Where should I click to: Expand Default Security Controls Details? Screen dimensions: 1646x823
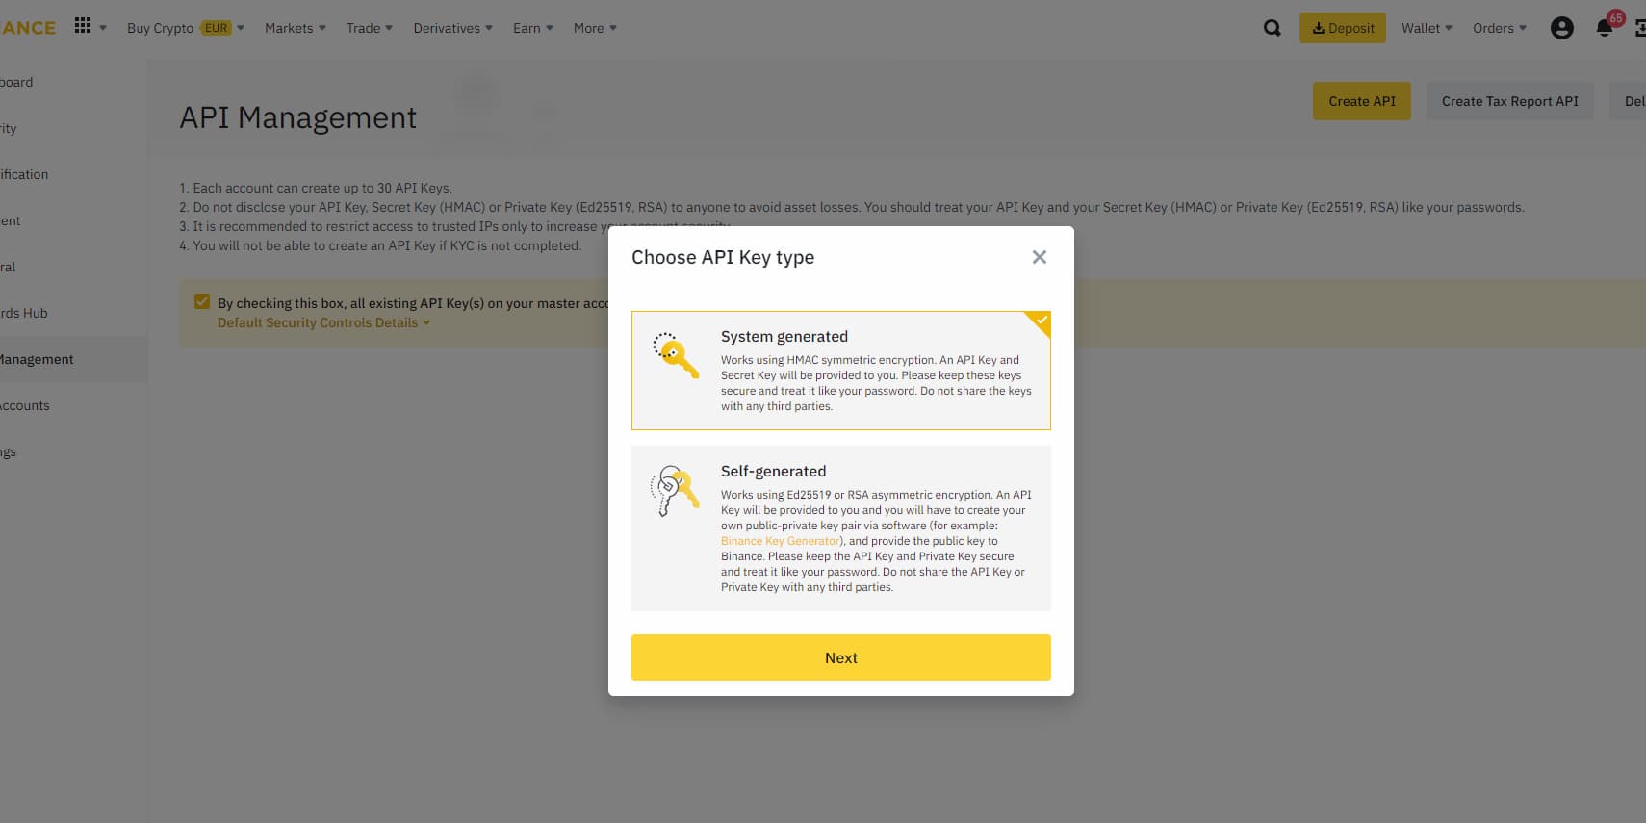tap(323, 322)
